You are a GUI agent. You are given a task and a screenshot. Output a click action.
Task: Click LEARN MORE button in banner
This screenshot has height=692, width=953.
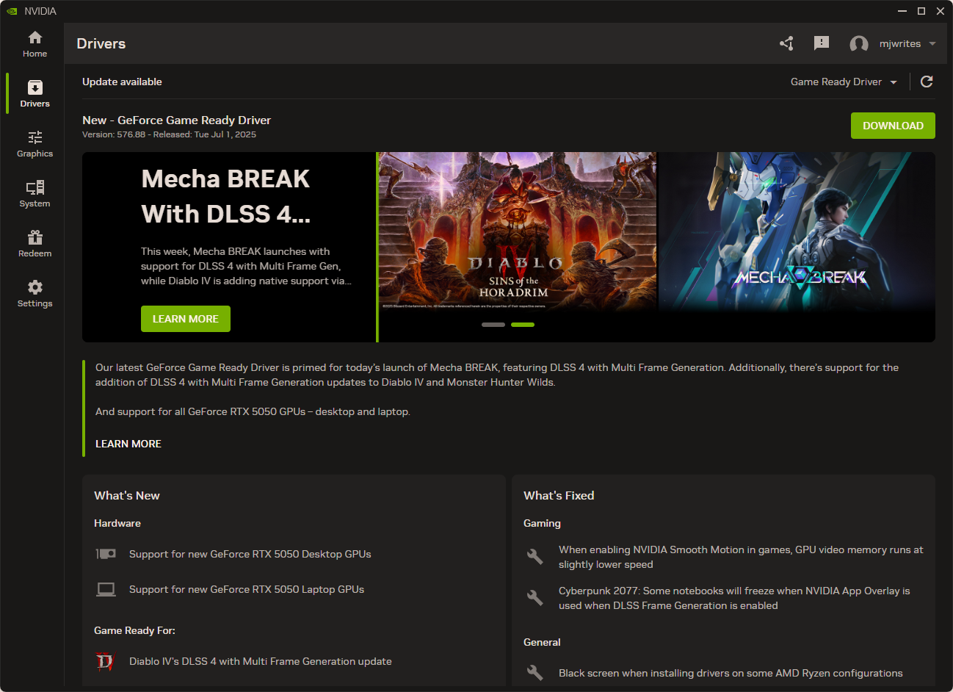(185, 319)
